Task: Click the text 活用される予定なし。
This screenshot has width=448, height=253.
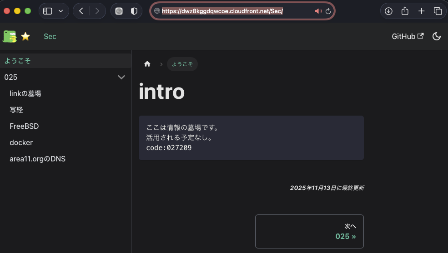Action: [x=180, y=138]
